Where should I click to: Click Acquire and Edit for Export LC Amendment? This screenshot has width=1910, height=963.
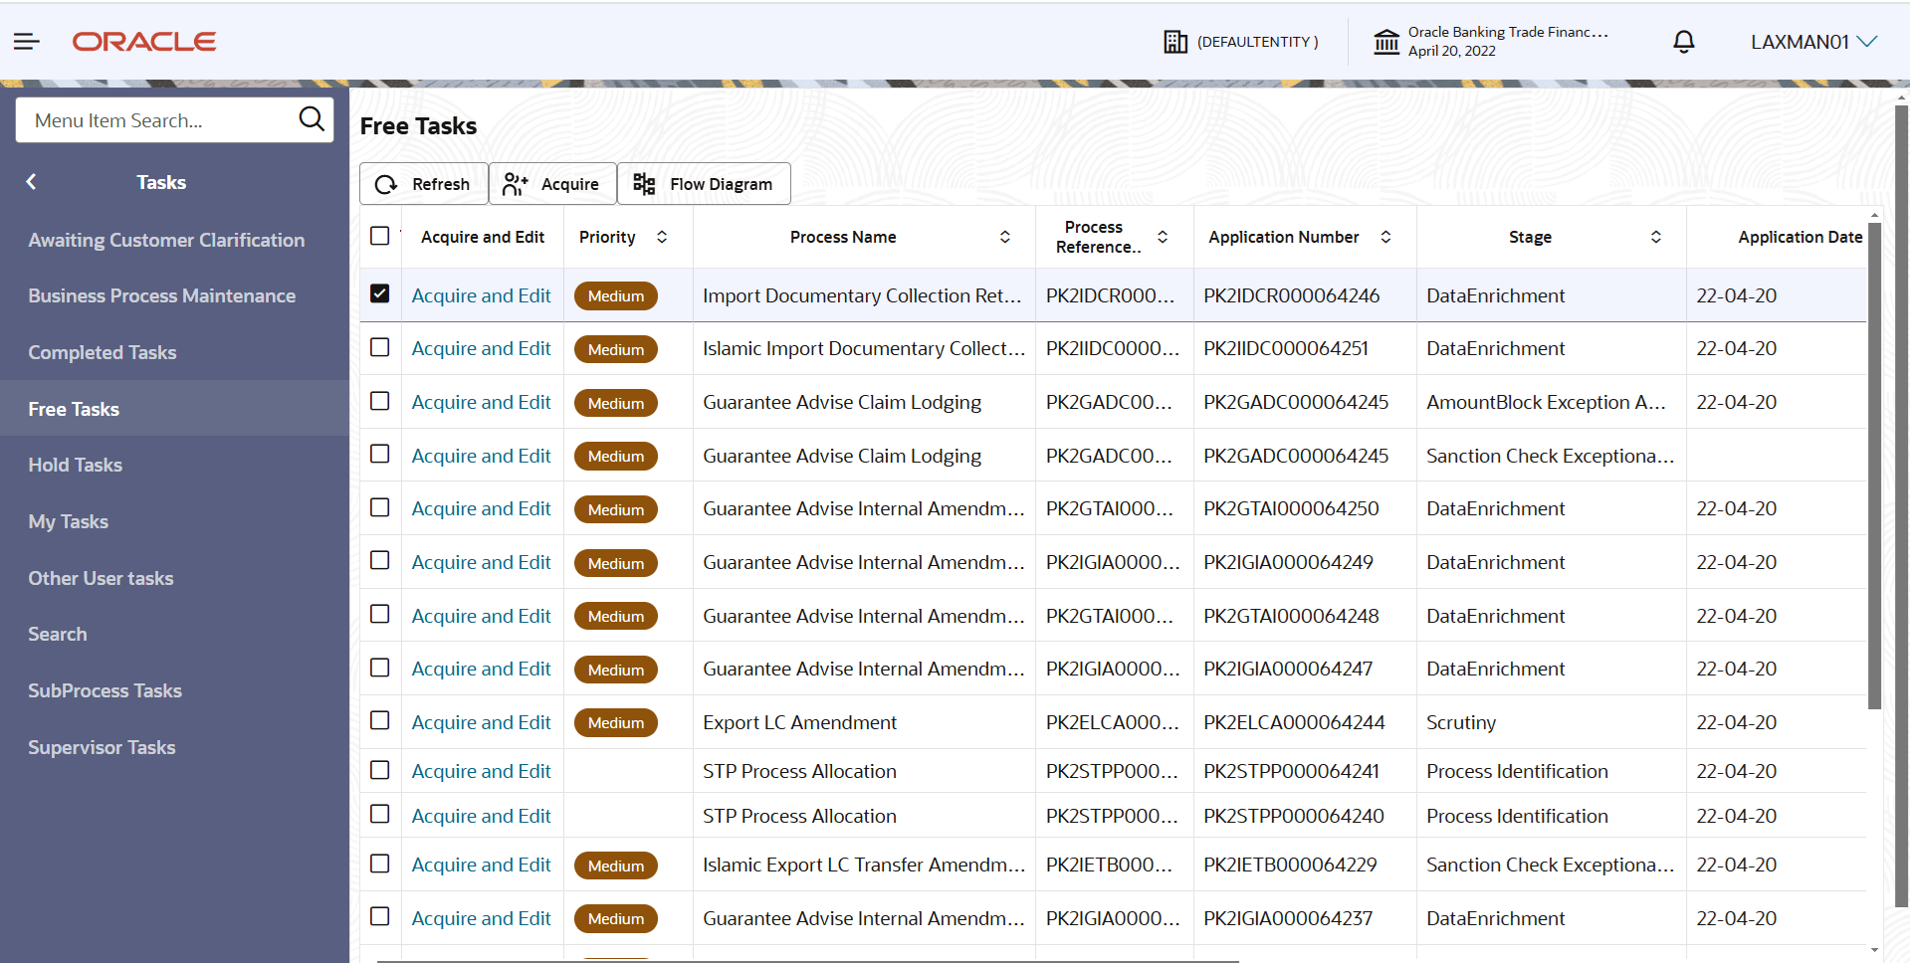481,722
